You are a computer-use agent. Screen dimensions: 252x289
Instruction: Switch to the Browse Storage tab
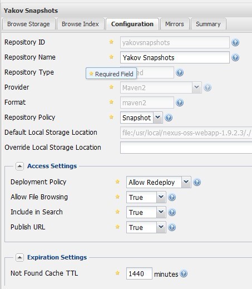click(29, 24)
